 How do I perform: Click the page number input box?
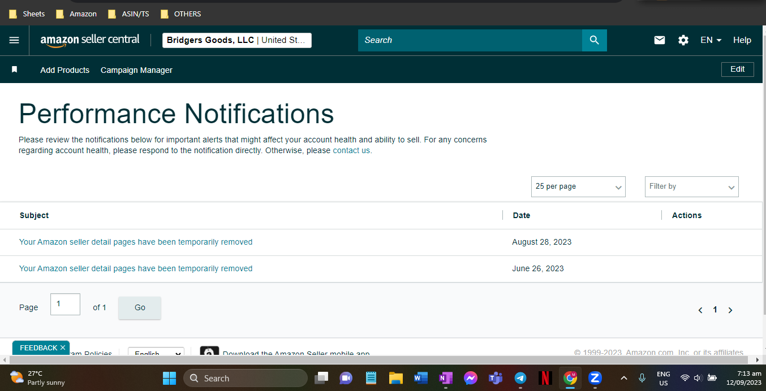[65, 305]
